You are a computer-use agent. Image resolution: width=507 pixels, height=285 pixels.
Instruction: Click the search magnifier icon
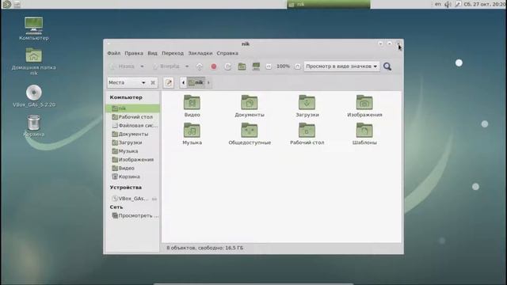(387, 66)
